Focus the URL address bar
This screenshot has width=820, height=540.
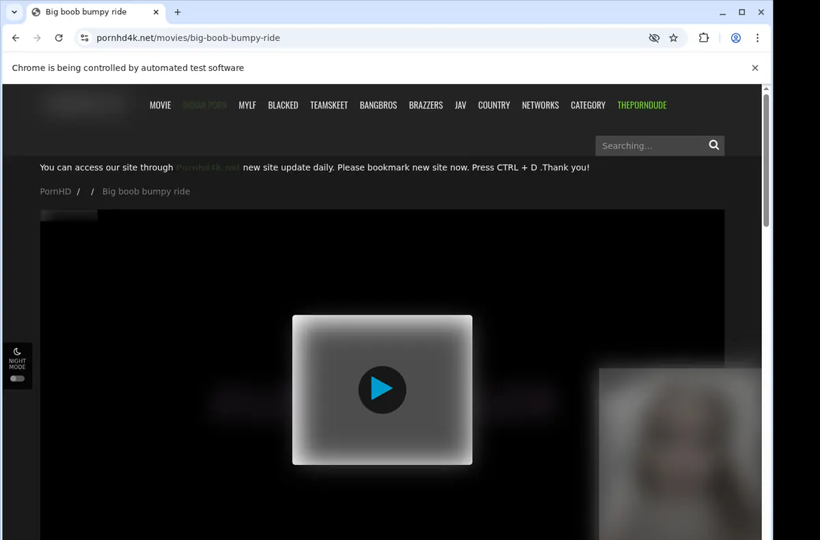tap(369, 38)
